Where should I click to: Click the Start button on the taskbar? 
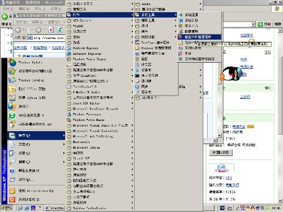click(7, 208)
